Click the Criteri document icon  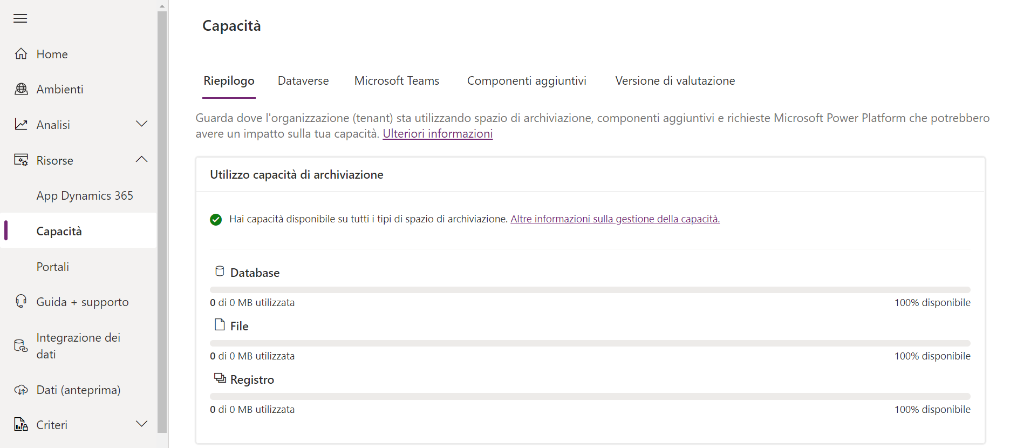21,425
